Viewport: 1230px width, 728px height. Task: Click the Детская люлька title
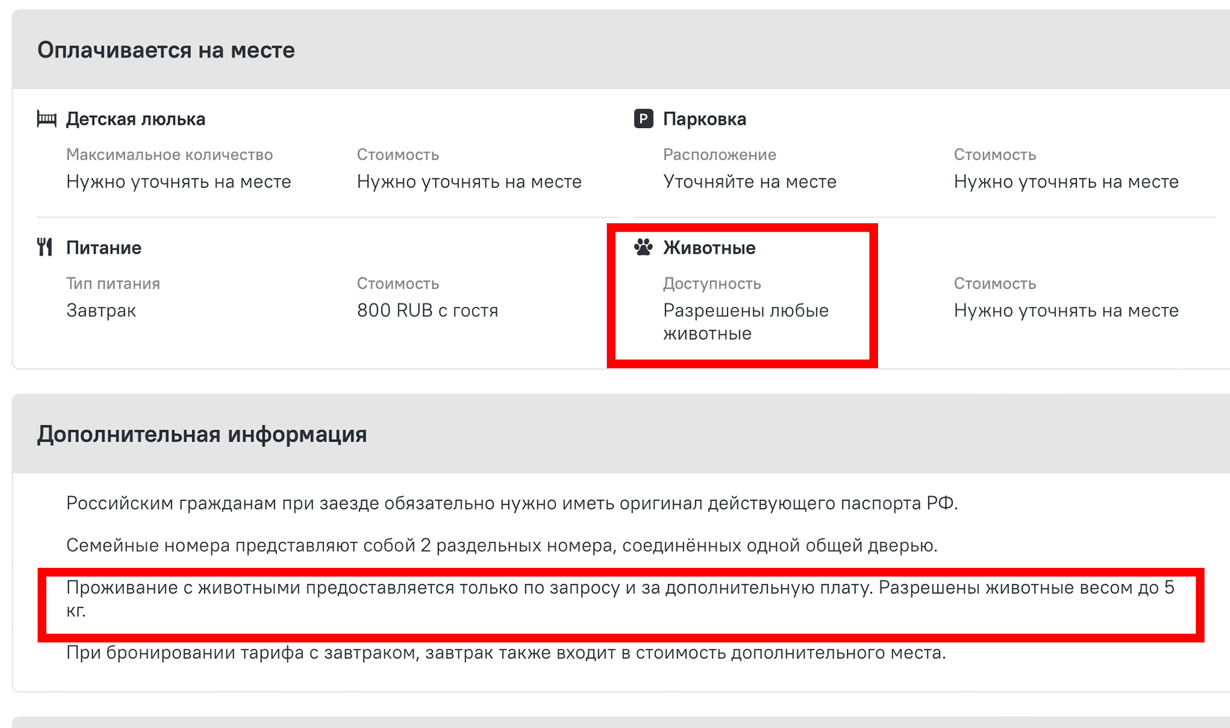[x=135, y=119]
